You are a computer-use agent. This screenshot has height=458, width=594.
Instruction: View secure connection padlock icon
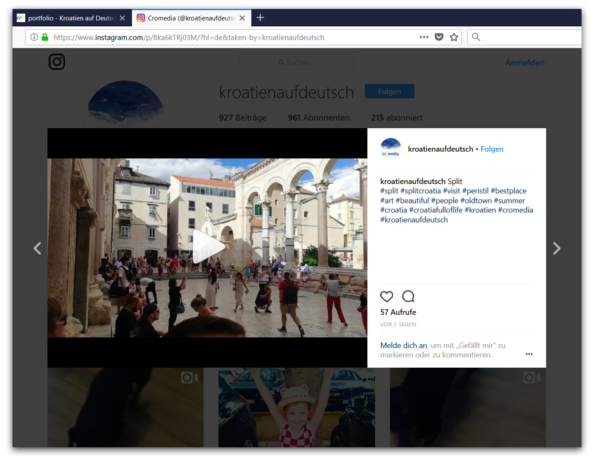[x=45, y=37]
